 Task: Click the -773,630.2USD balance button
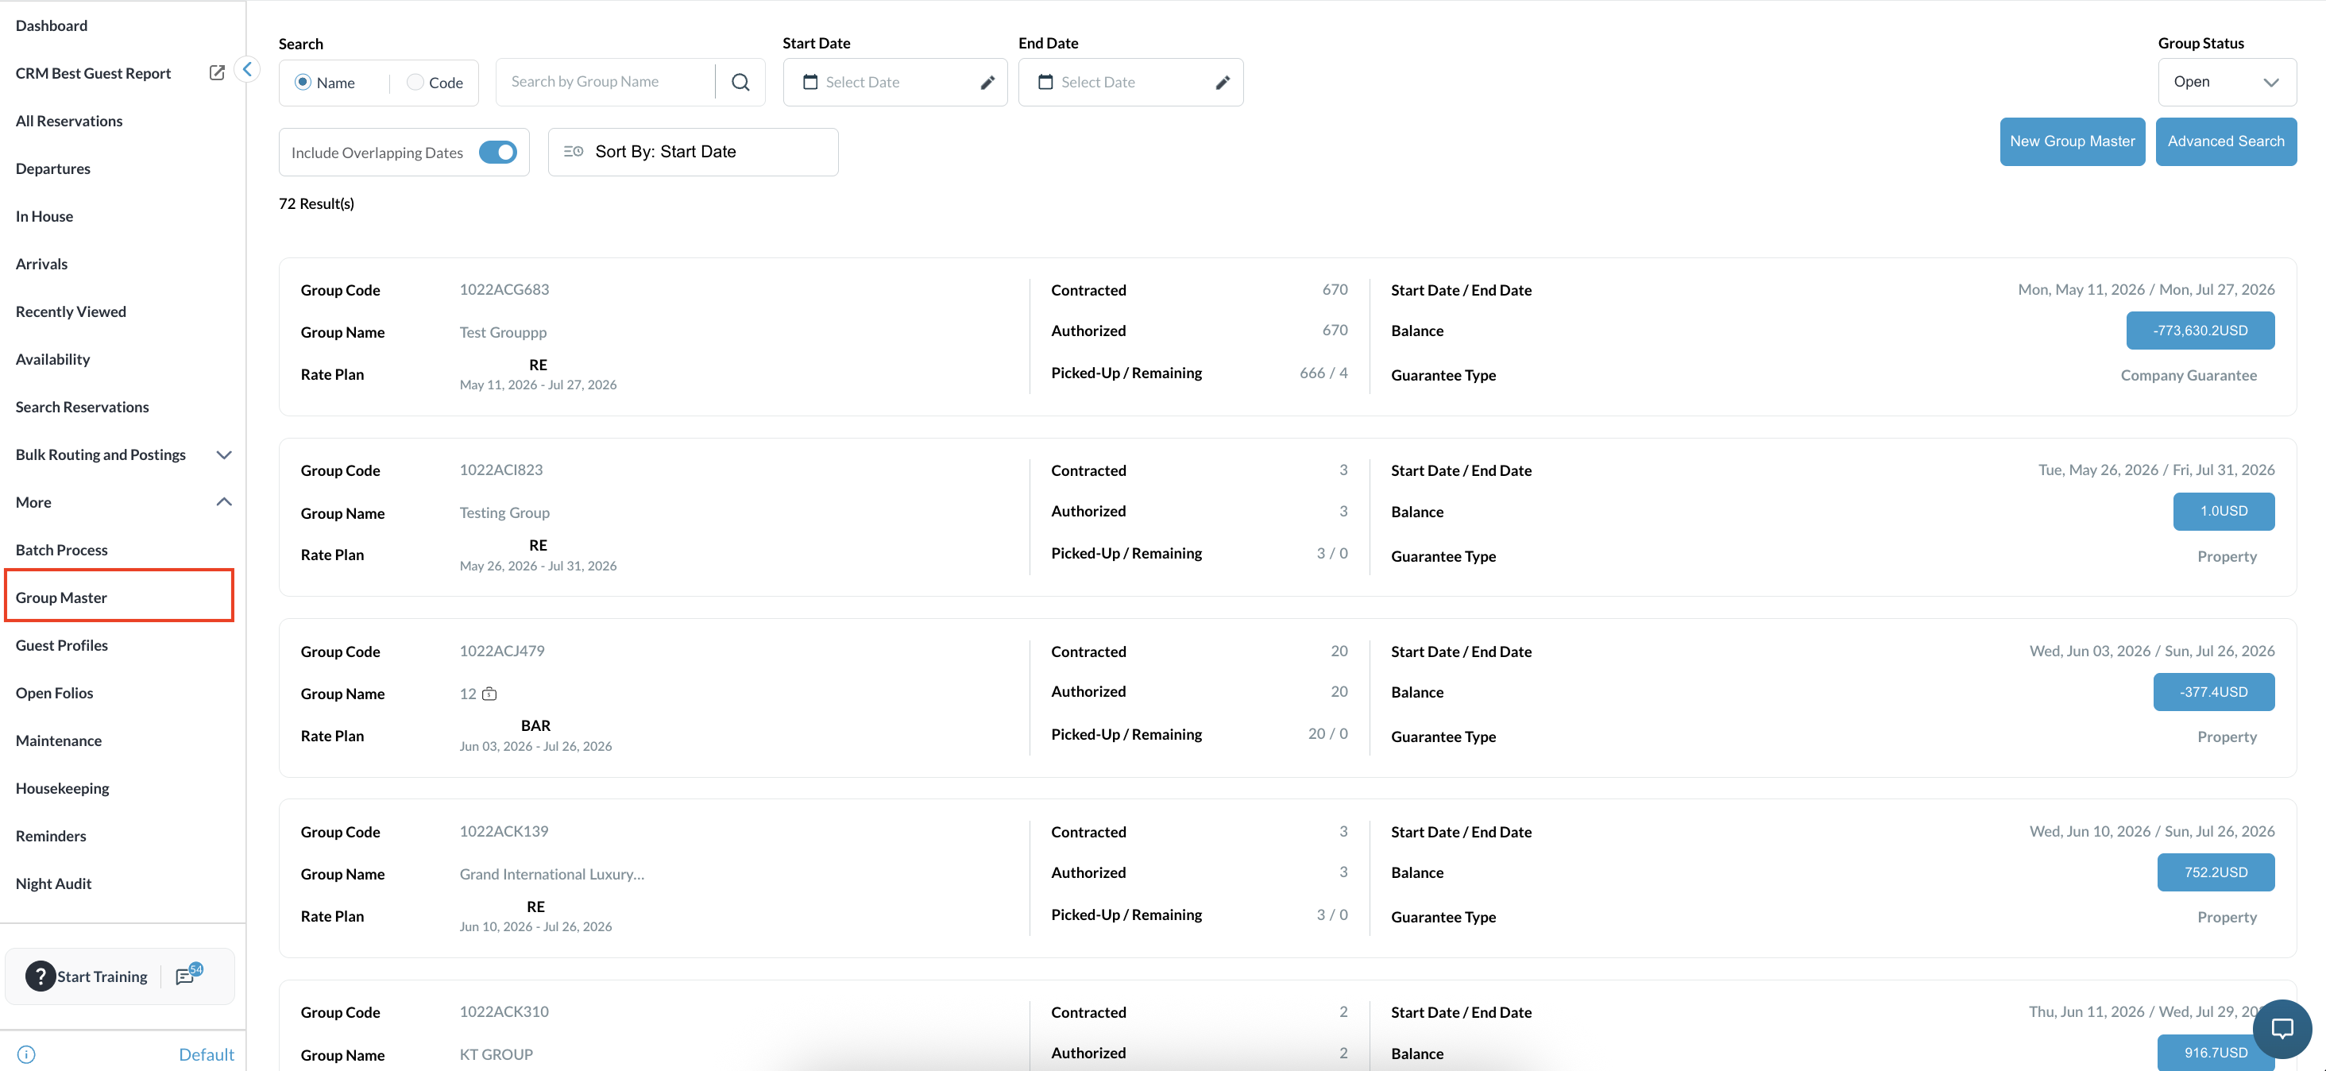(x=2200, y=331)
